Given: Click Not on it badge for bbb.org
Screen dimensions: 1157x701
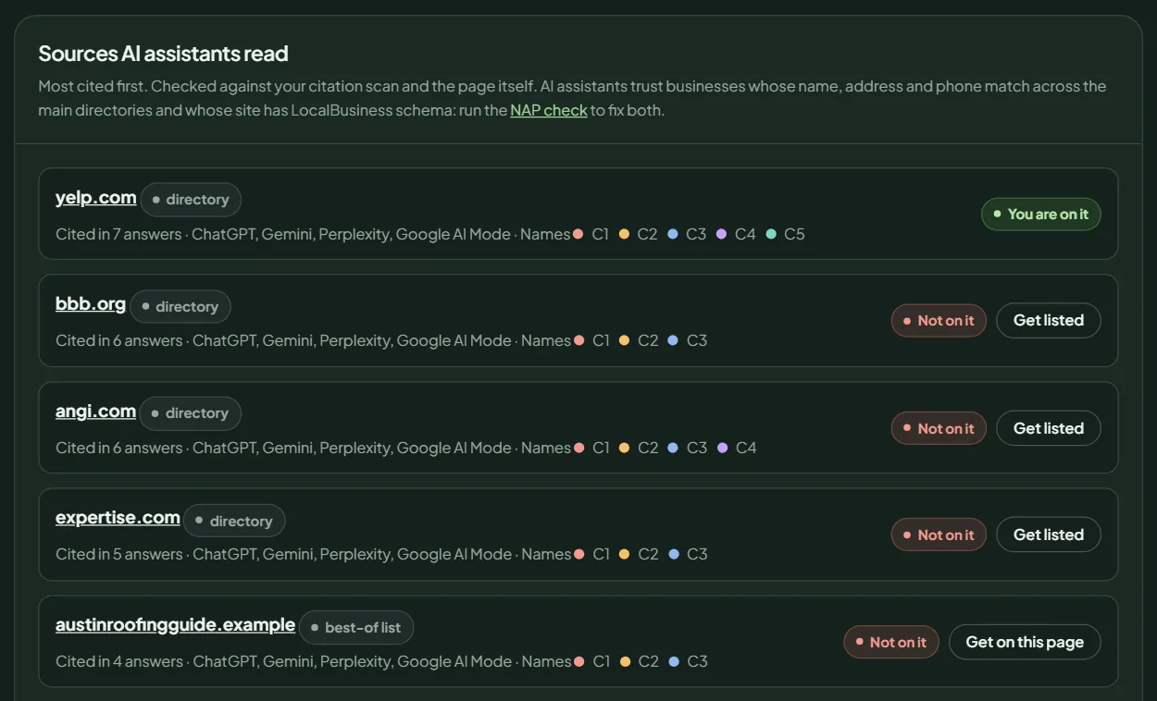Looking at the screenshot, I should pos(939,321).
